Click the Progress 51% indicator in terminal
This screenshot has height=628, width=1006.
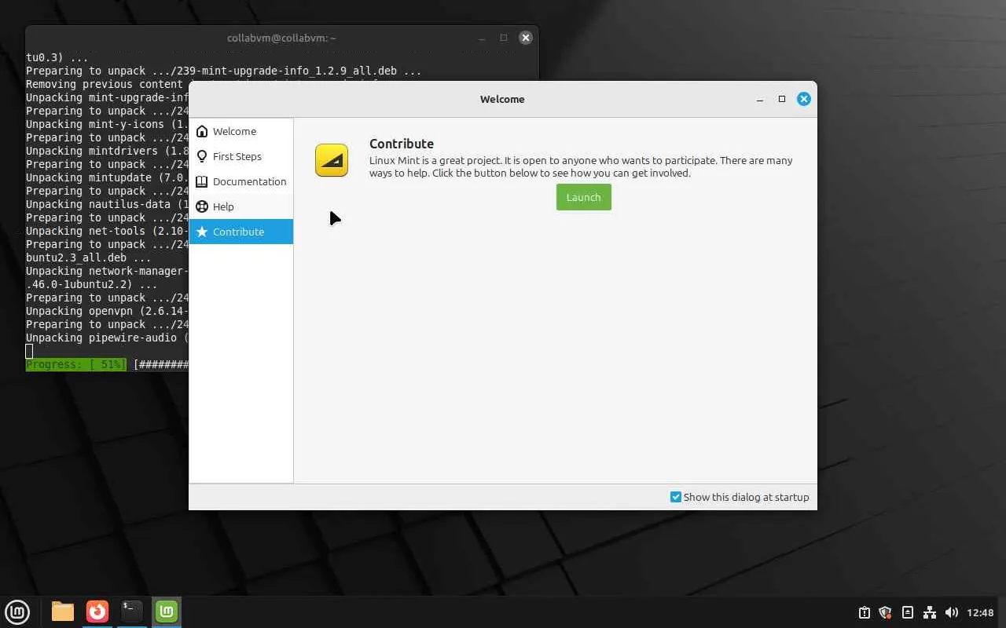[x=75, y=364]
